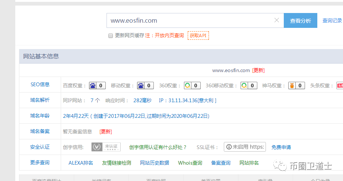The width and height of the screenshot is (343, 181).
Task: Click the Baidu weight paw icon
Action: pyautogui.click(x=93, y=85)
